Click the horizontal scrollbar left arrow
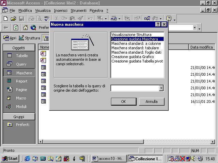Screen dimensions: 218x163 [x=41, y=142]
